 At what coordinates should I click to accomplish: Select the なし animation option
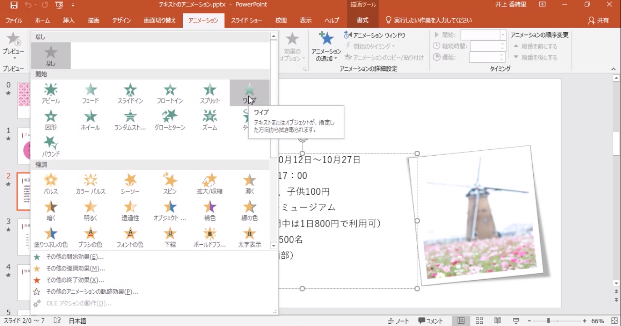[51, 56]
